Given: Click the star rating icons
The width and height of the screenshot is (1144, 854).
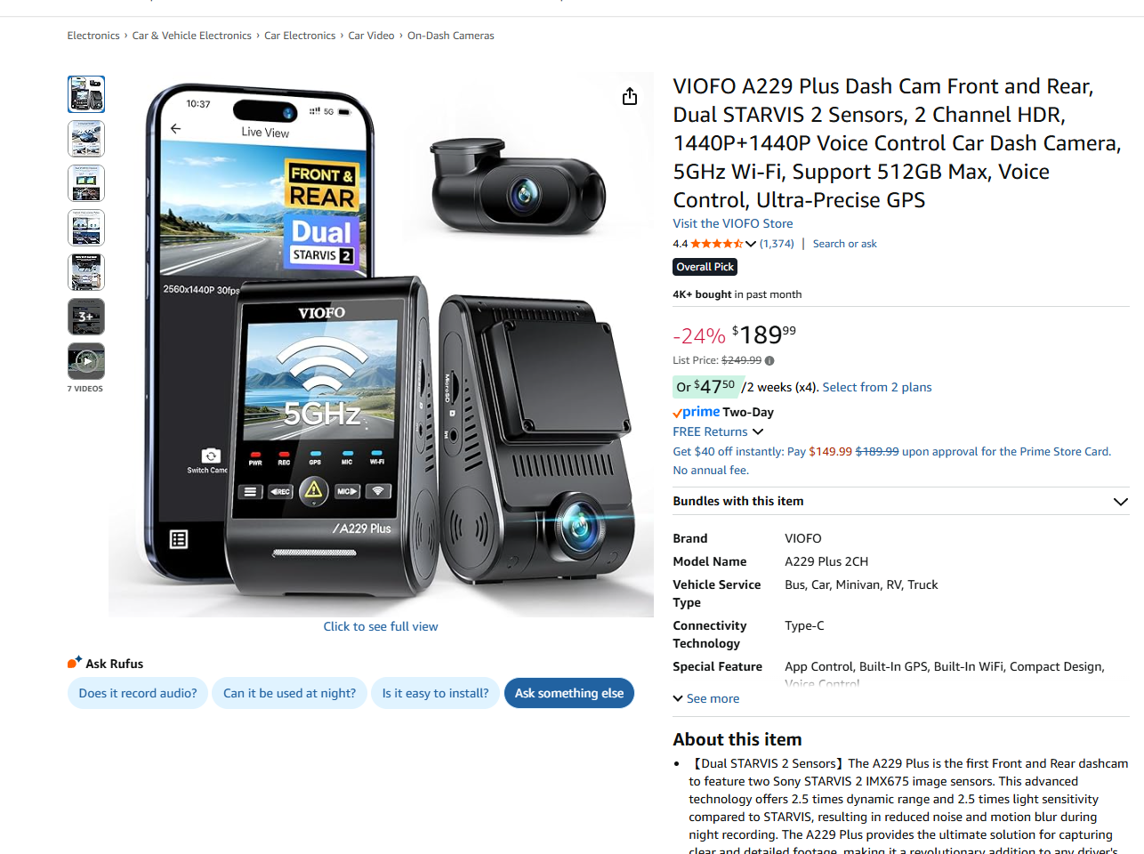Looking at the screenshot, I should (x=717, y=244).
